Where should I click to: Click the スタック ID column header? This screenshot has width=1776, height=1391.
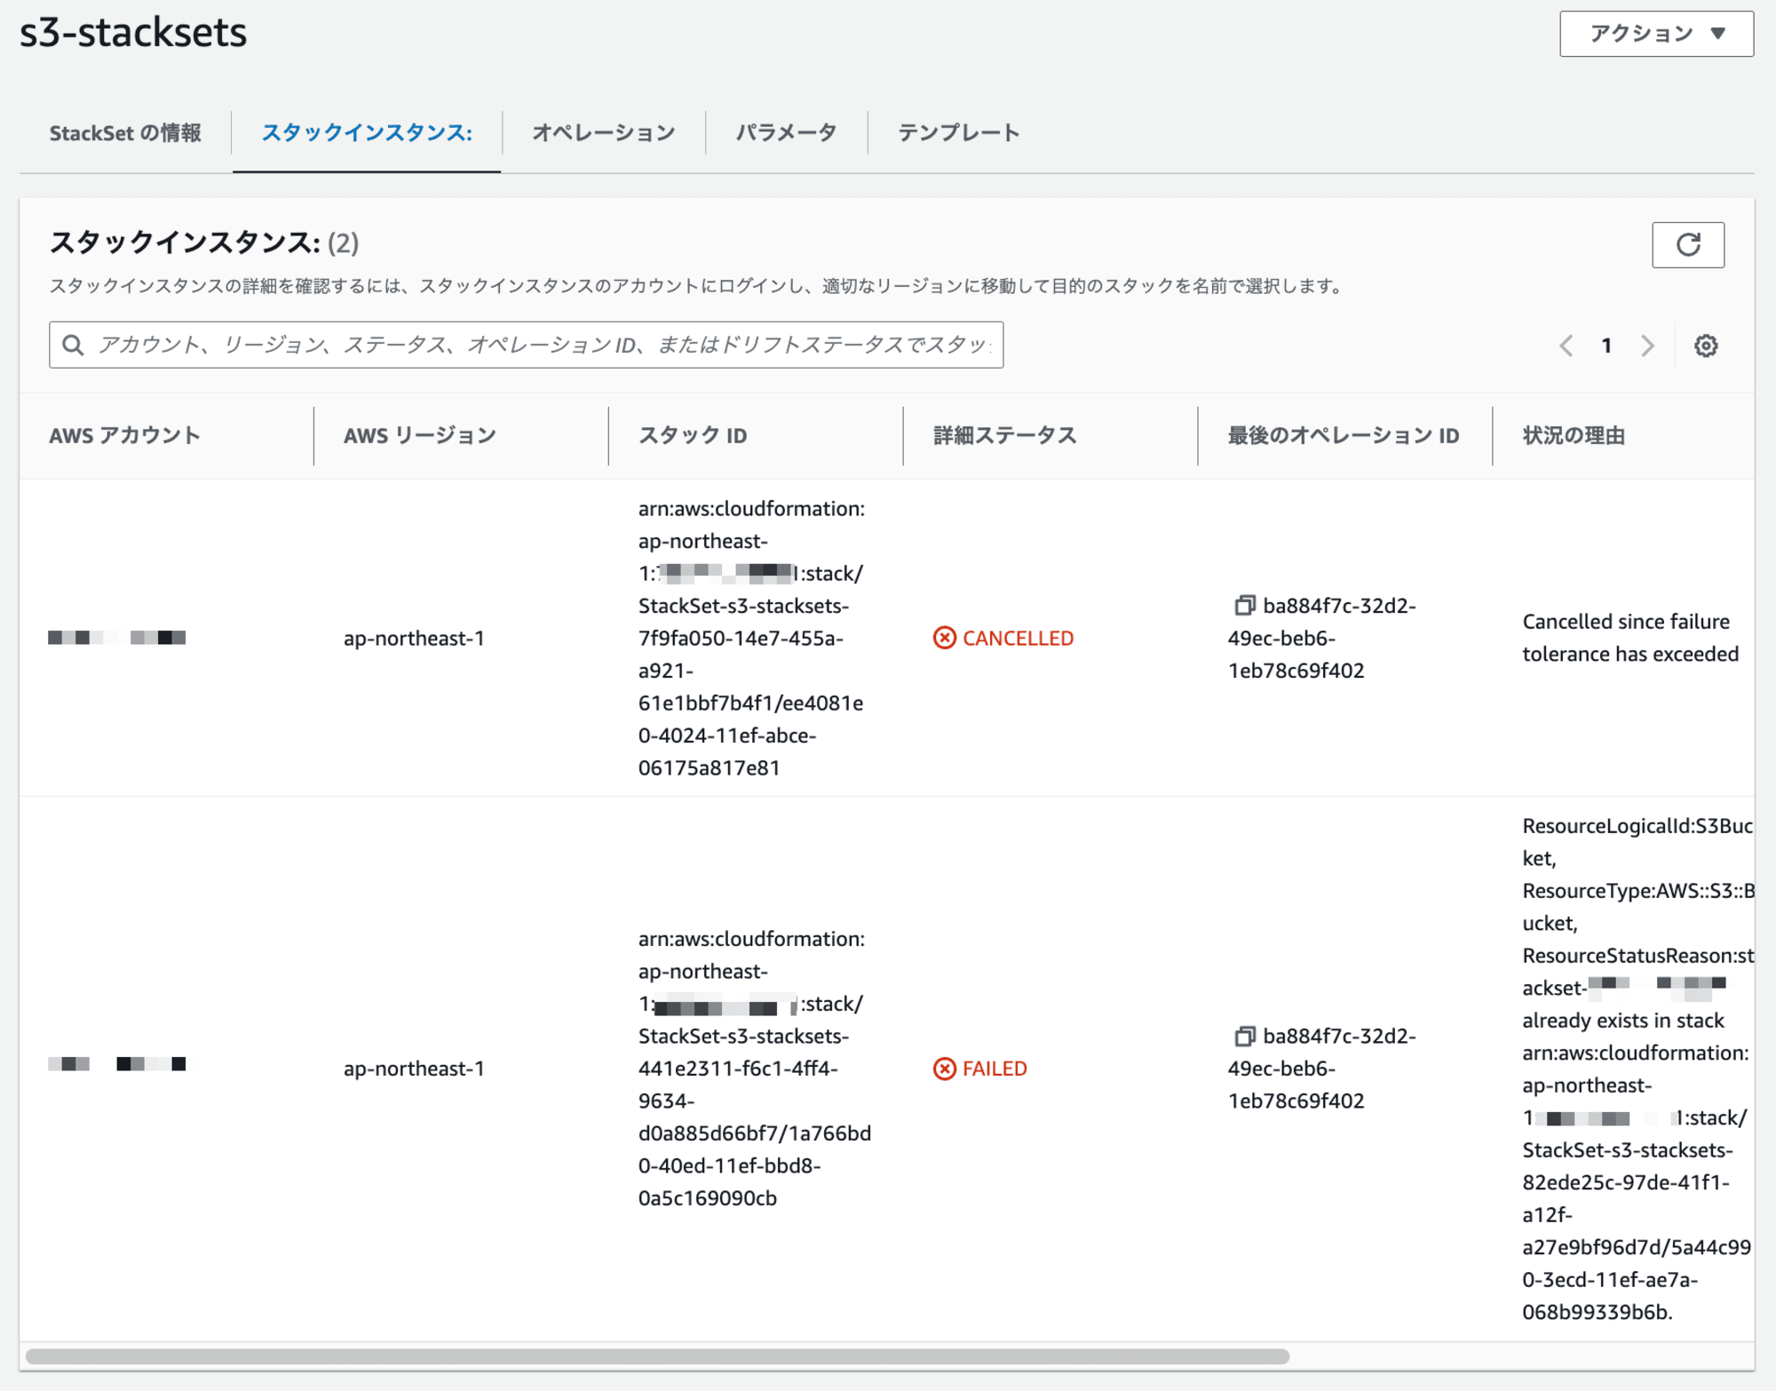coord(693,435)
